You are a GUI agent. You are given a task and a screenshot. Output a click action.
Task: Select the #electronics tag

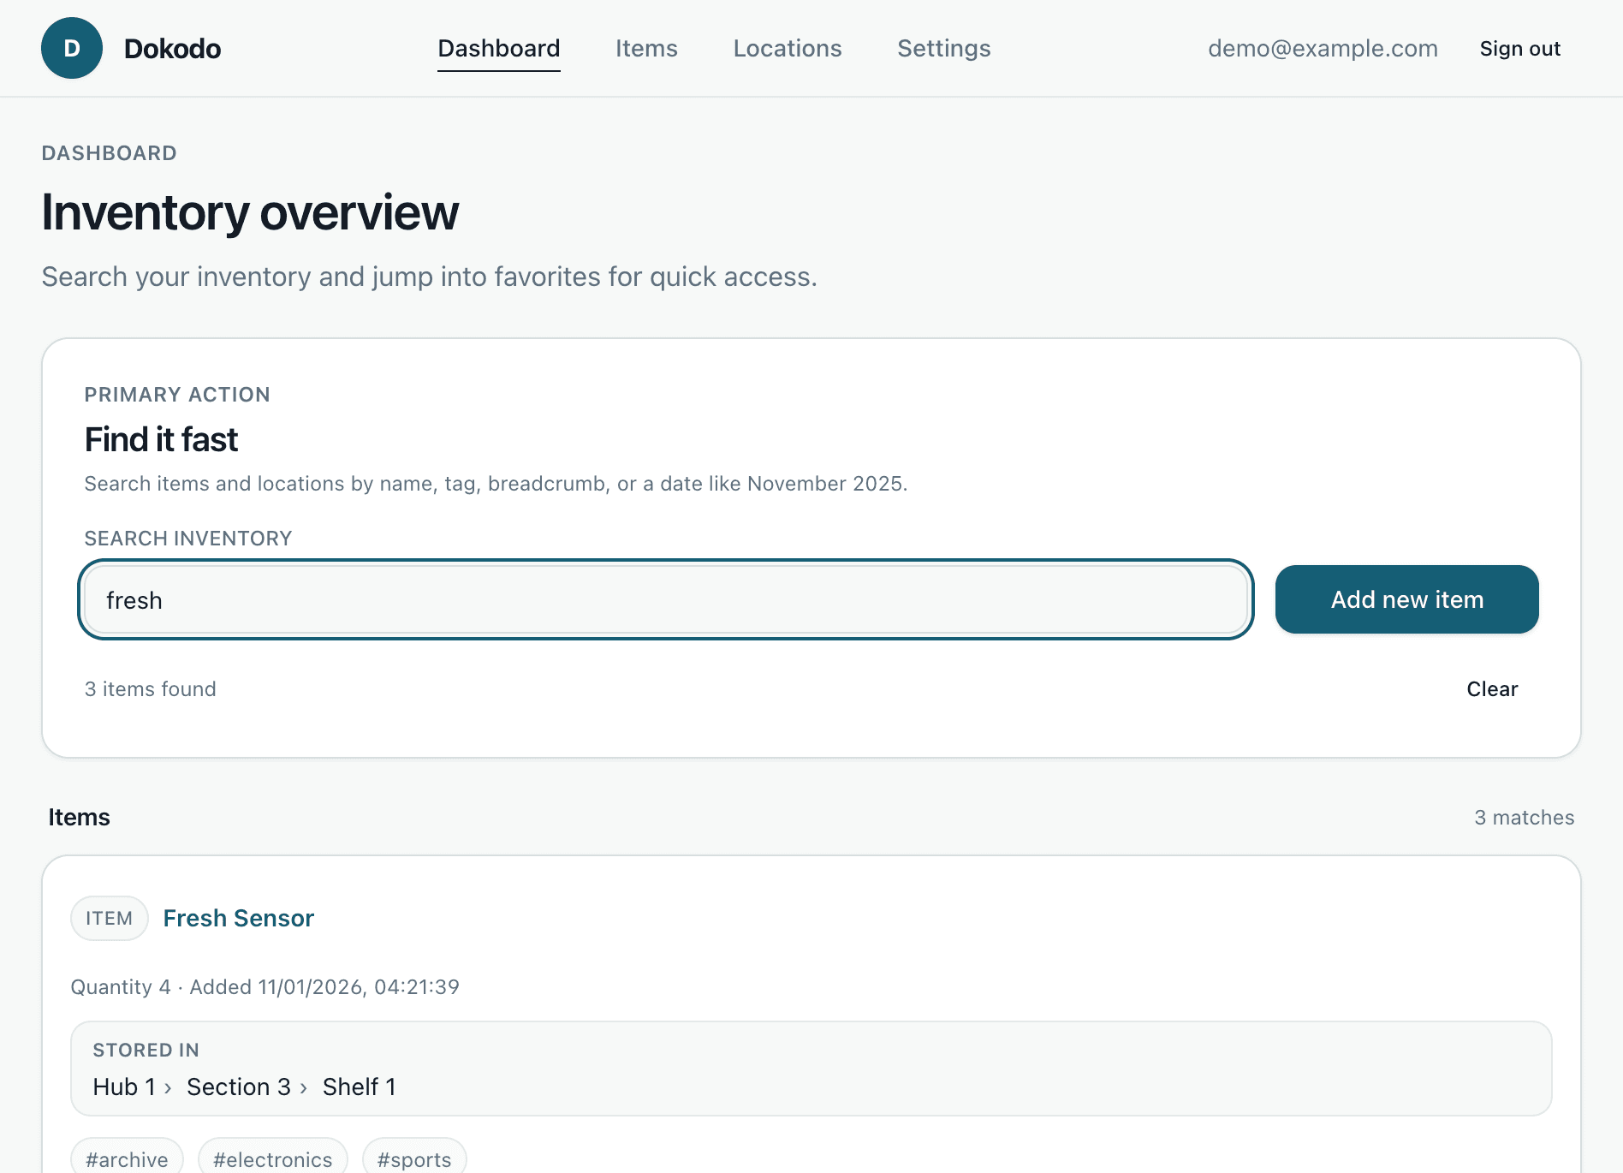click(x=272, y=1159)
